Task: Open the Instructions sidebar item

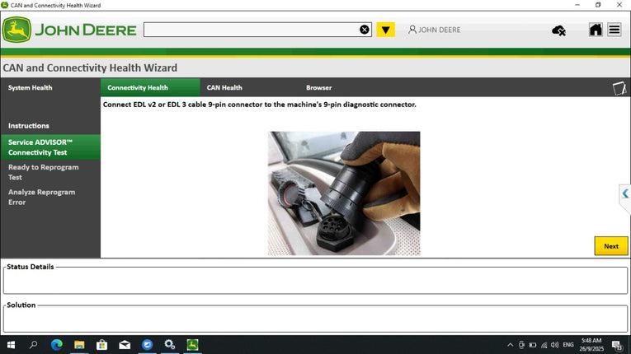Action: coord(29,126)
